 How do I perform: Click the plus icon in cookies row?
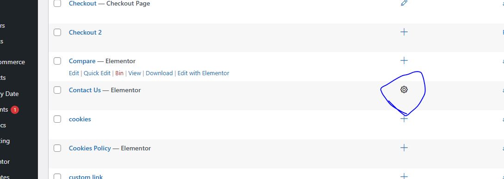point(404,119)
